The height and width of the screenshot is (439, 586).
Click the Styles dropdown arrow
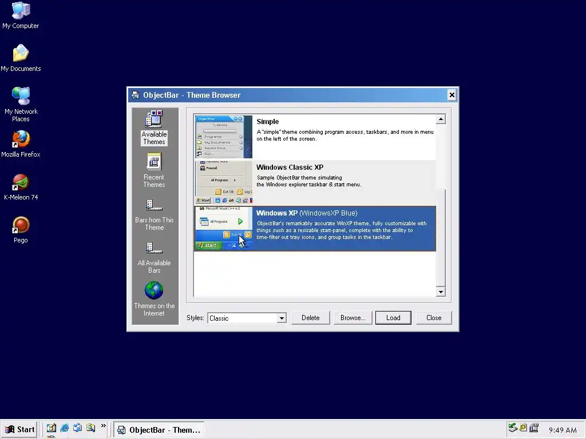coord(282,318)
